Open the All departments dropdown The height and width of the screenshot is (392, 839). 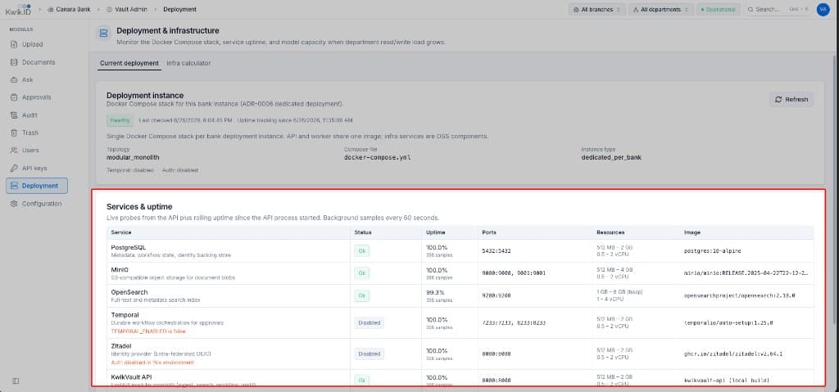pyautogui.click(x=661, y=9)
